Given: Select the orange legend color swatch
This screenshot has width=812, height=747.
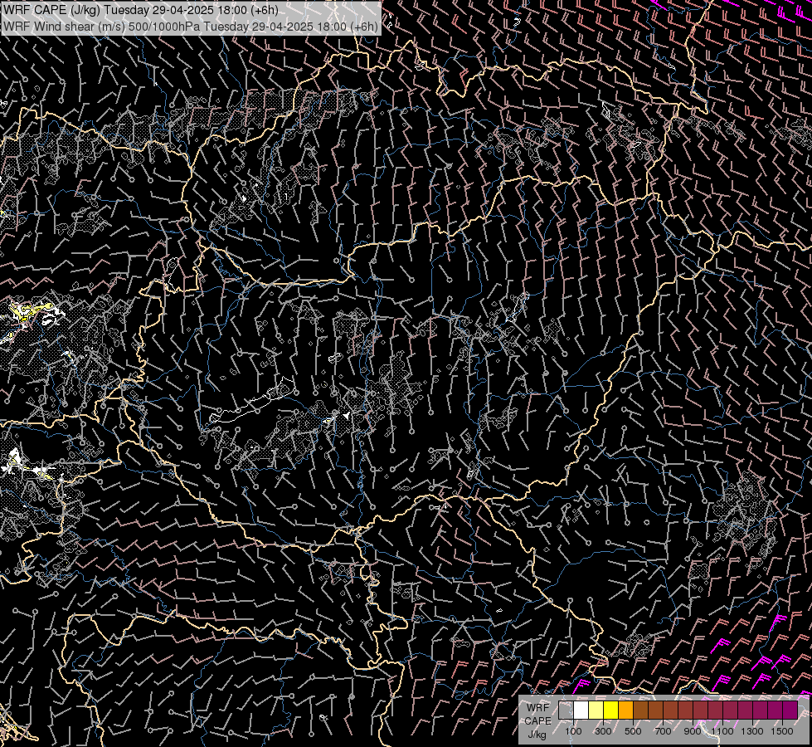Looking at the screenshot, I should click(625, 710).
